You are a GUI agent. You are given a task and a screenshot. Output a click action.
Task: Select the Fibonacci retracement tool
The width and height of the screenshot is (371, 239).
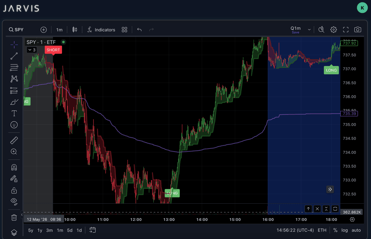point(14,67)
